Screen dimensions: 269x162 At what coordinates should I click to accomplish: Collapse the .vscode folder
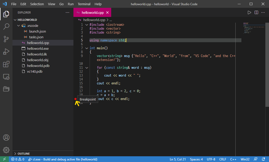18,26
